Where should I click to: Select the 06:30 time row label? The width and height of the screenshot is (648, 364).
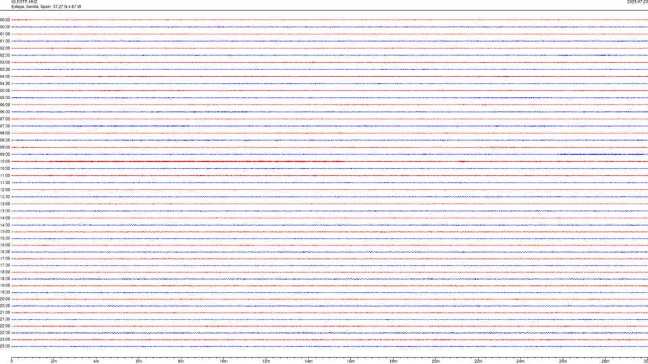(x=5, y=112)
